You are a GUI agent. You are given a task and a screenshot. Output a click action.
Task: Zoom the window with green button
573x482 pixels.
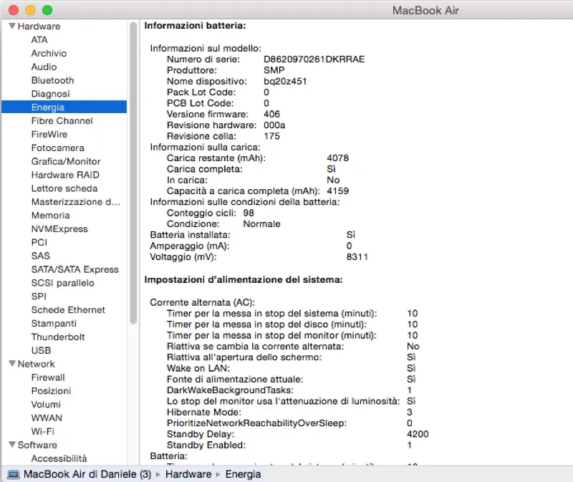coord(47,10)
